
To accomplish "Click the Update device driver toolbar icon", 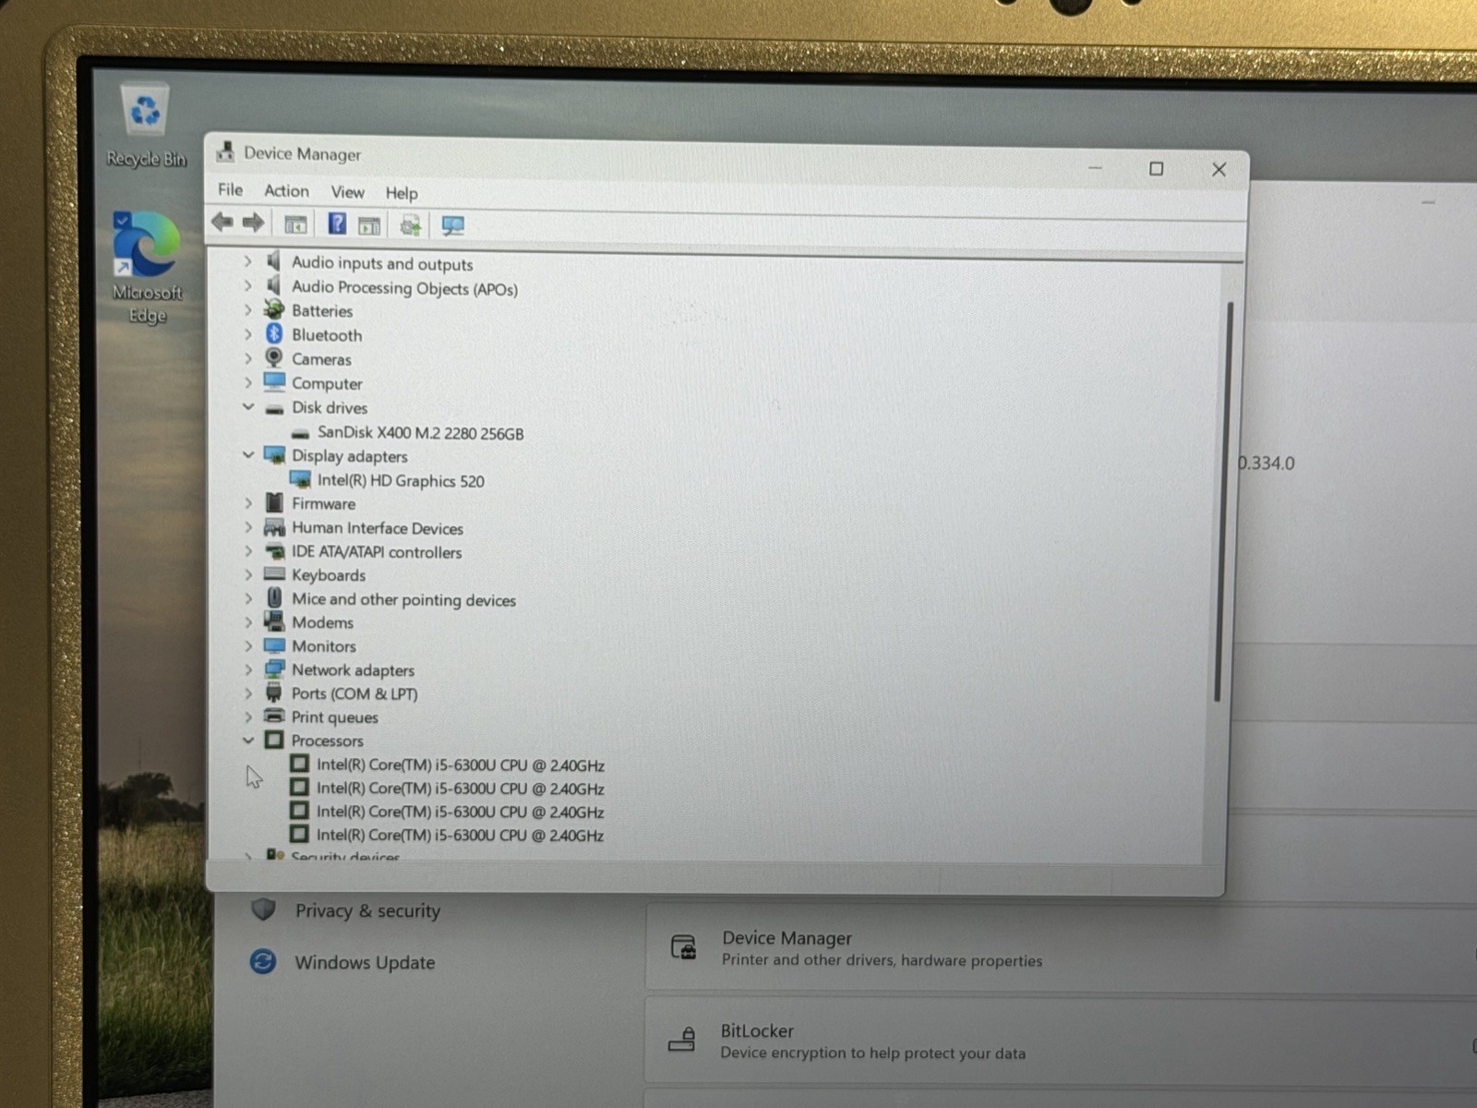I will [x=411, y=225].
